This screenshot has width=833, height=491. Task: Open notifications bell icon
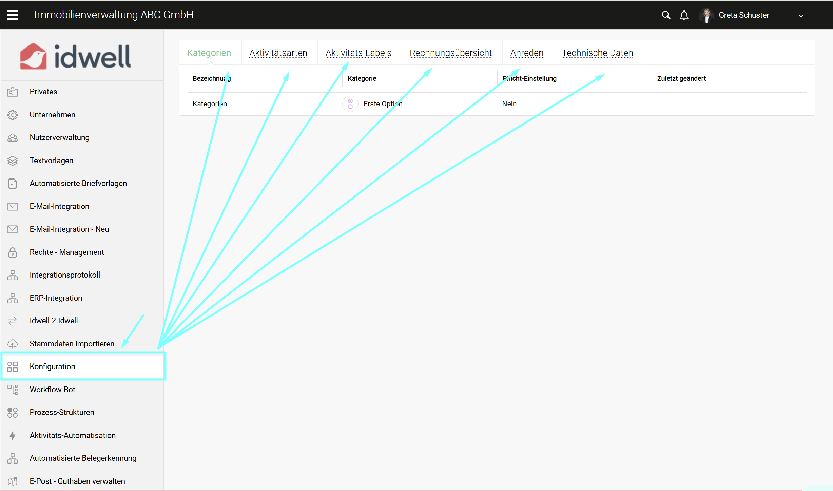pyautogui.click(x=684, y=15)
